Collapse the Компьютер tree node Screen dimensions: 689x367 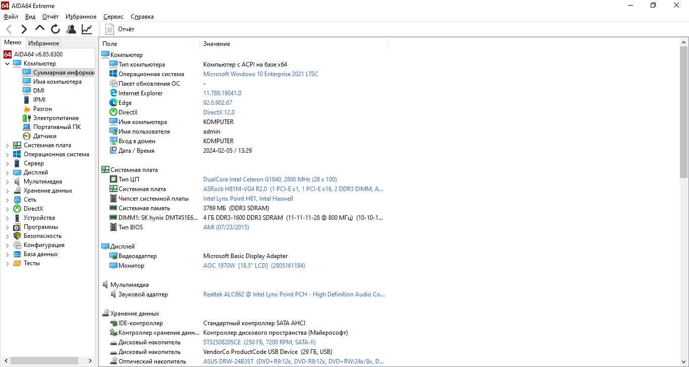point(8,64)
